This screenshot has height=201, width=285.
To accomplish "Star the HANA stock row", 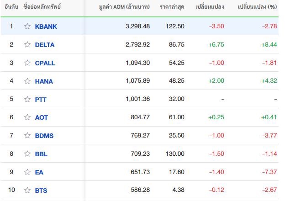I will point(27,81).
